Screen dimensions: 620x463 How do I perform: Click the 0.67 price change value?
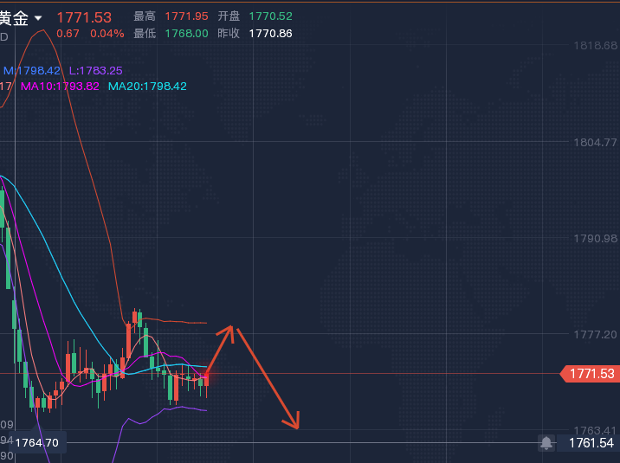68,33
